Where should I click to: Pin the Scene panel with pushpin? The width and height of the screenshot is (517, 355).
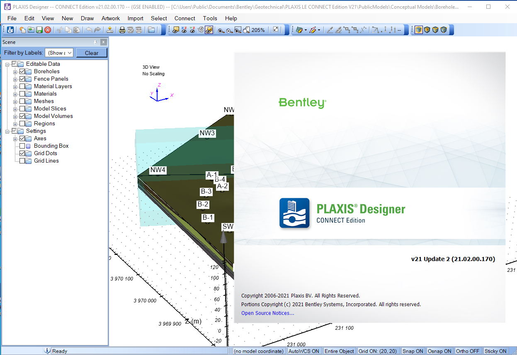point(96,42)
